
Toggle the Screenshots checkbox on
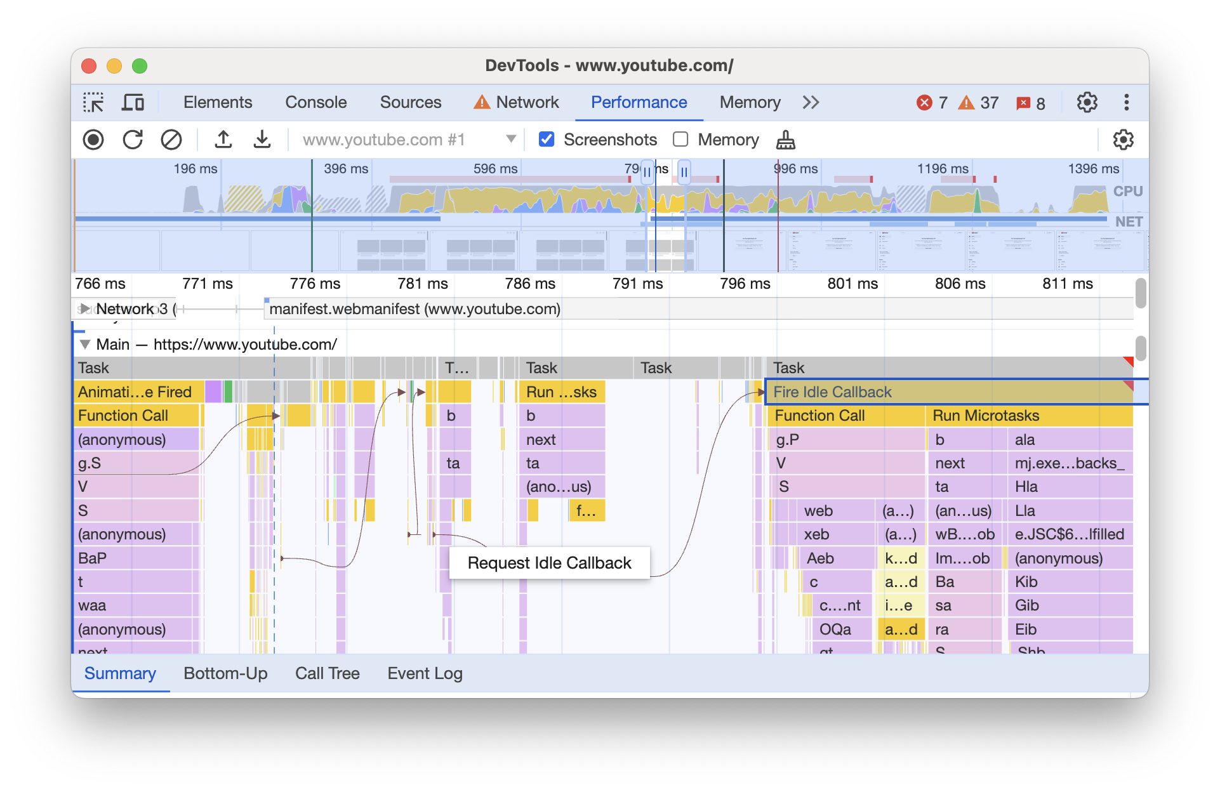coord(547,139)
